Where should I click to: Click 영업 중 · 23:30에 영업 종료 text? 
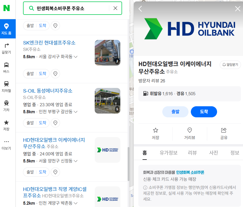(x=47, y=105)
